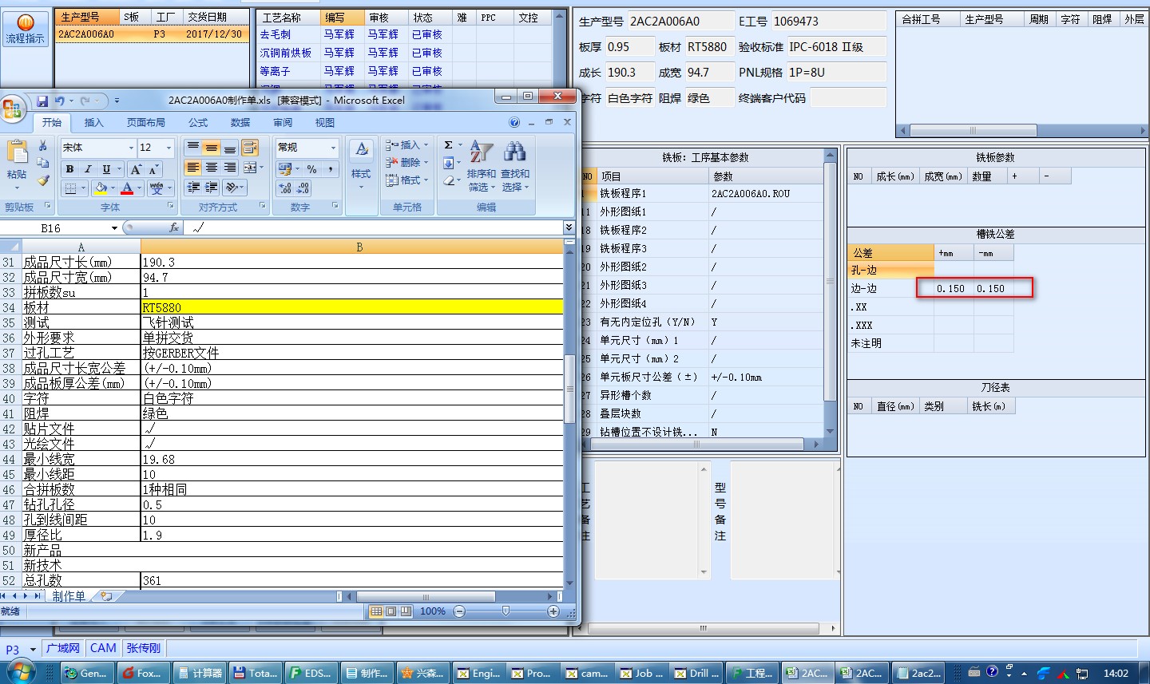Increase font size with the large A
1150x684 pixels.
pos(136,169)
